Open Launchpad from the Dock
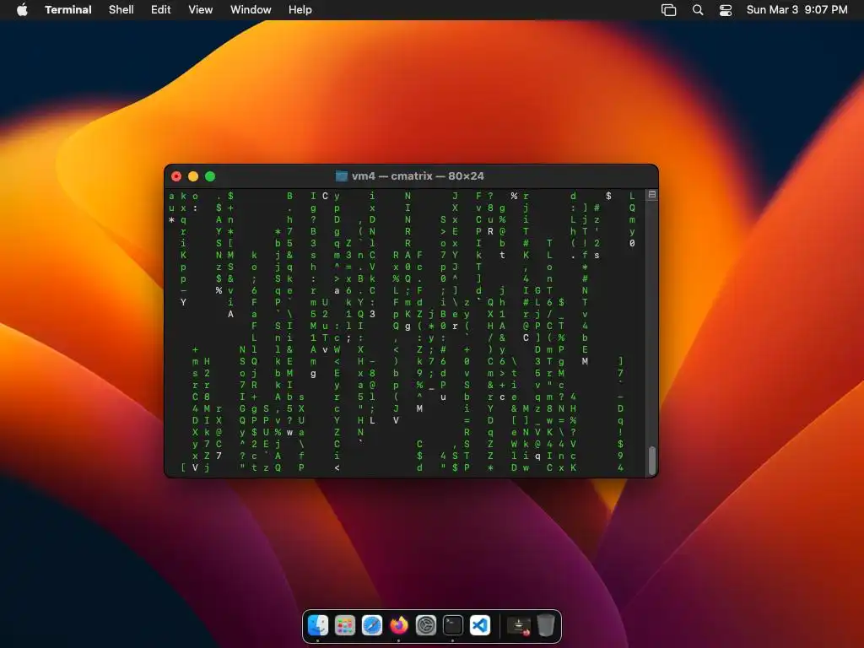Image resolution: width=864 pixels, height=648 pixels. point(345,625)
